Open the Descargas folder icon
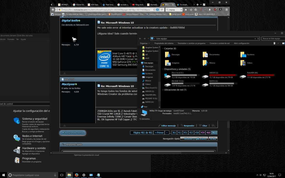Image resolution: width=285 pixels, height=178 pixels. pyautogui.click(x=168, y=55)
